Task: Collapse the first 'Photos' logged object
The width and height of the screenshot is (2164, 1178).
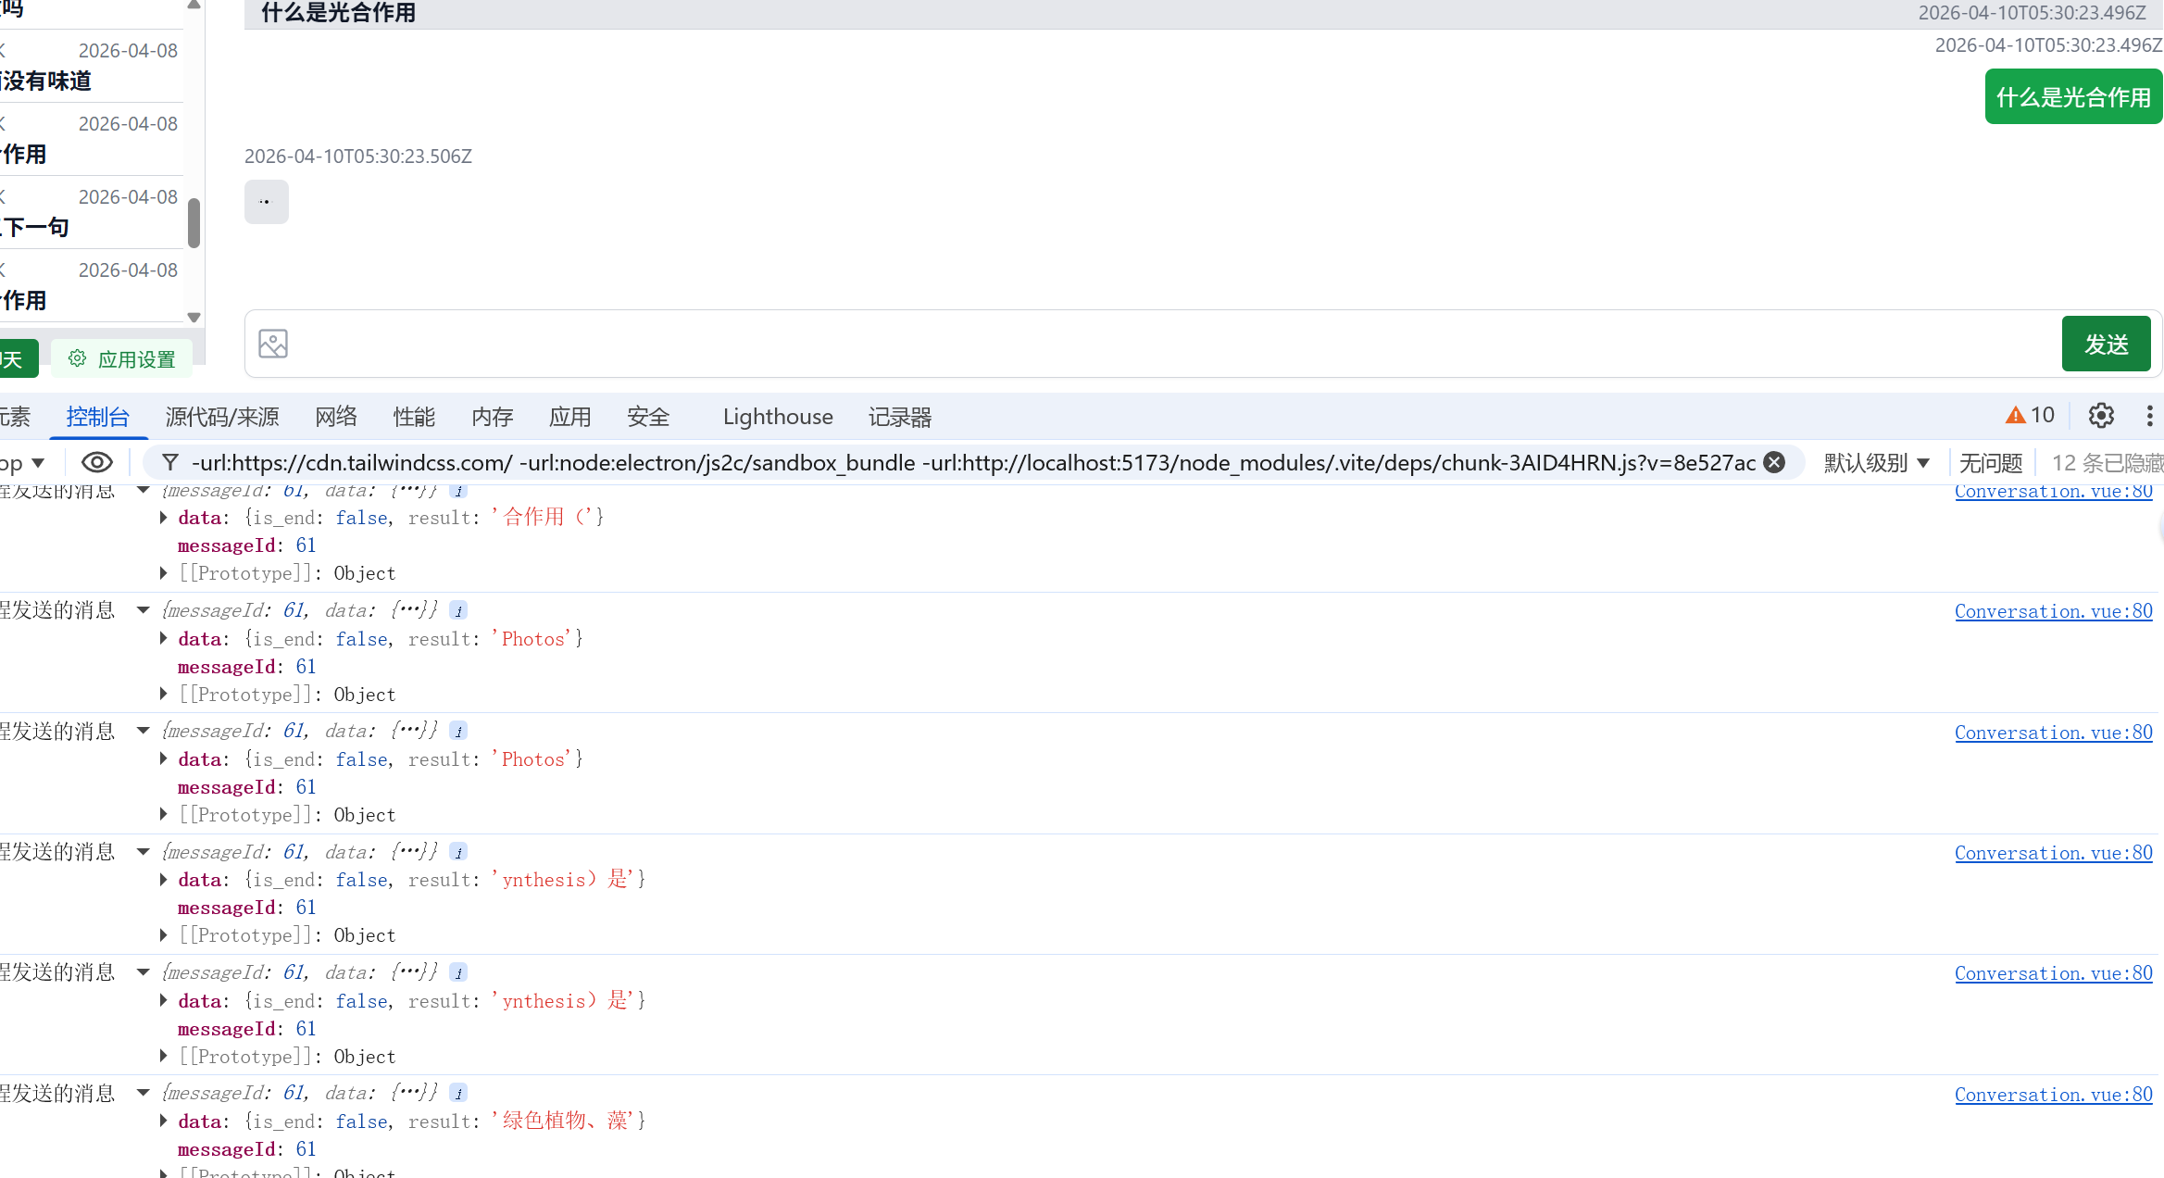Action: 144,610
